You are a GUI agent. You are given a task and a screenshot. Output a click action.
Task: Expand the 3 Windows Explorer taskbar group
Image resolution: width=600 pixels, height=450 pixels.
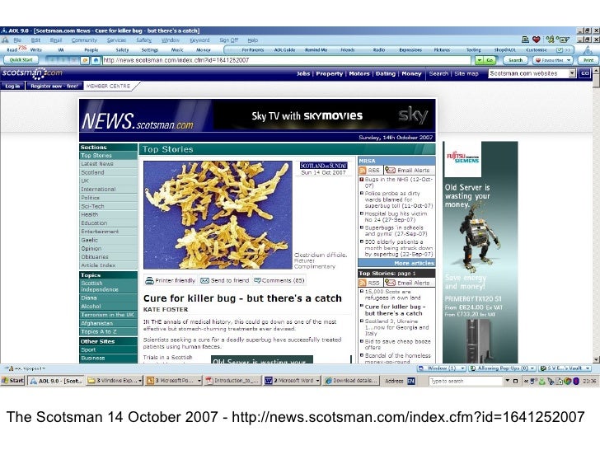coord(115,381)
